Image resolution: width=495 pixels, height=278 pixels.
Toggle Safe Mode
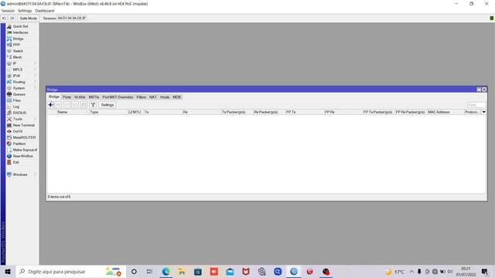[x=29, y=19]
